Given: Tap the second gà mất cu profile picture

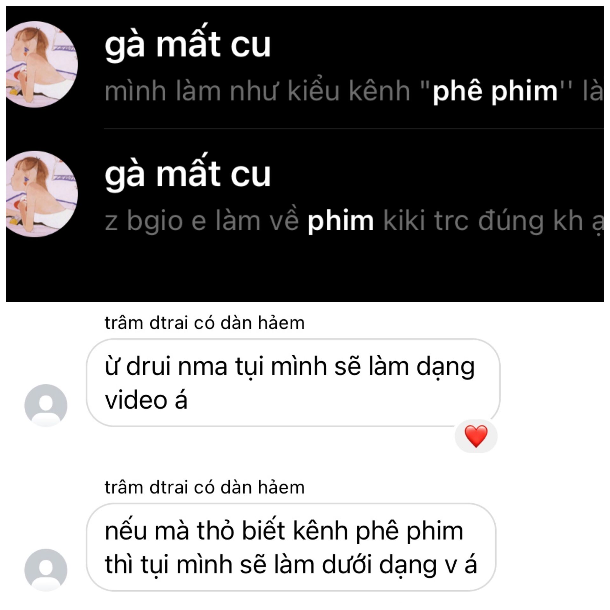Looking at the screenshot, I should pyautogui.click(x=42, y=194).
